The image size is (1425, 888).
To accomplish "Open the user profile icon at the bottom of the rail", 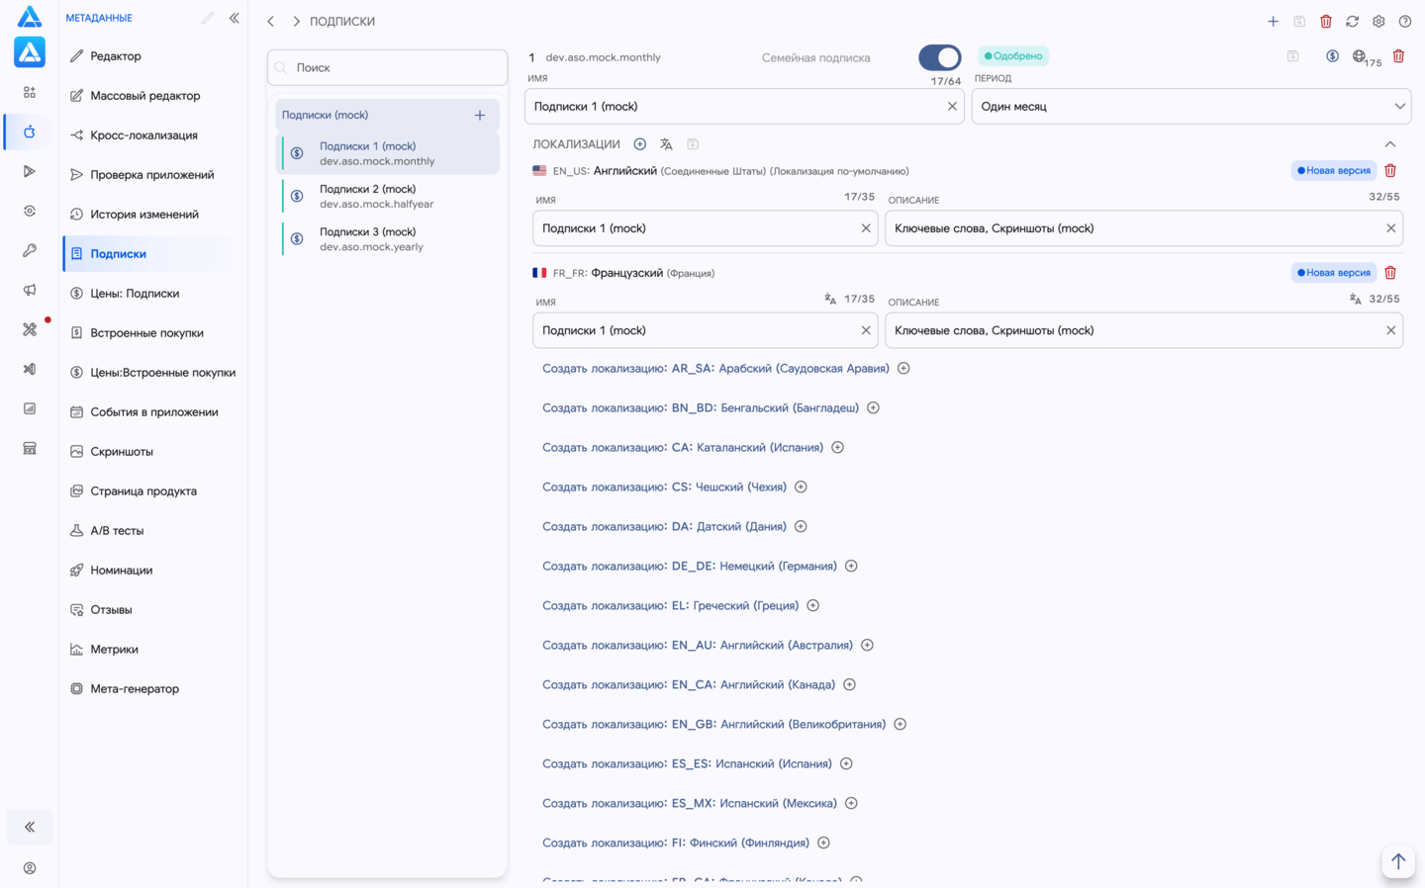I will pyautogui.click(x=30, y=868).
